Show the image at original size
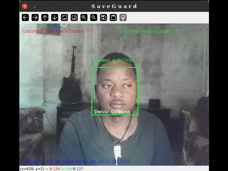The width and height of the screenshot is (228, 171). (64, 17)
